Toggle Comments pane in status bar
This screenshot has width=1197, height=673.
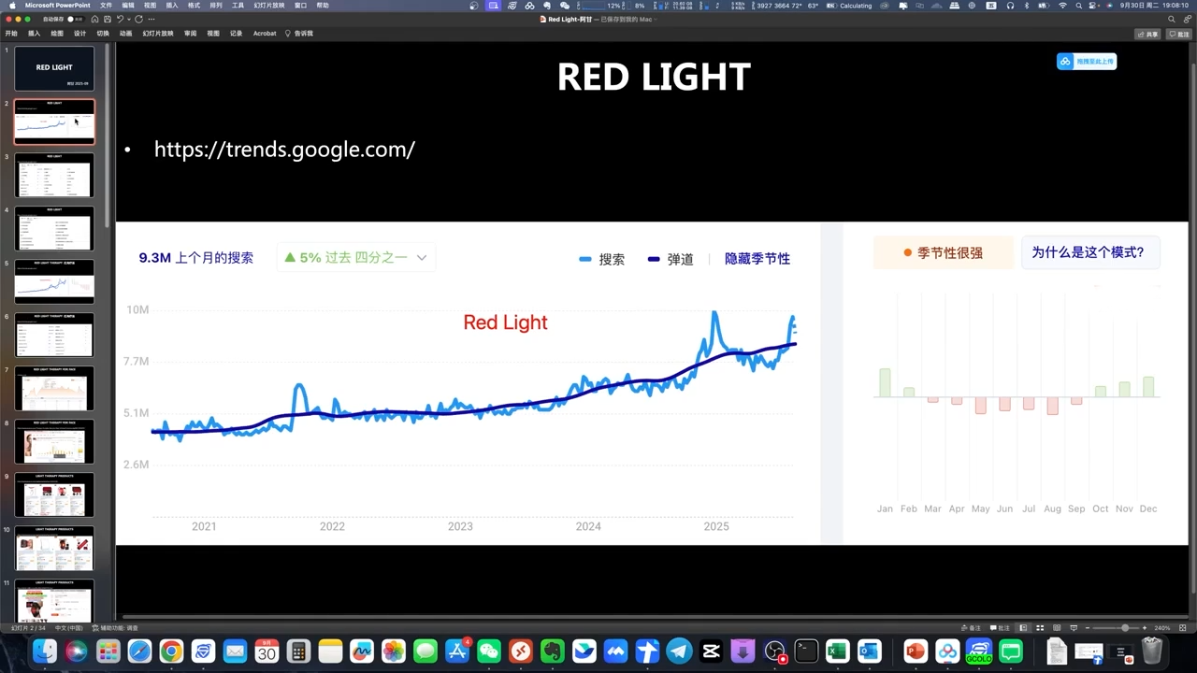coord(1001,628)
